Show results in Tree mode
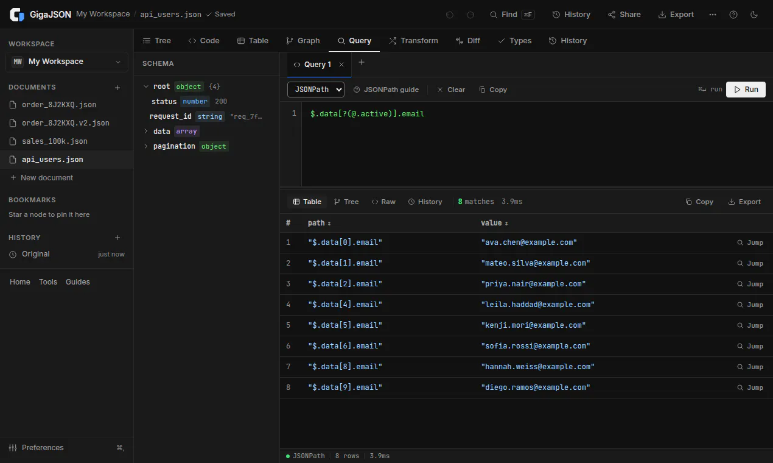 [346, 202]
